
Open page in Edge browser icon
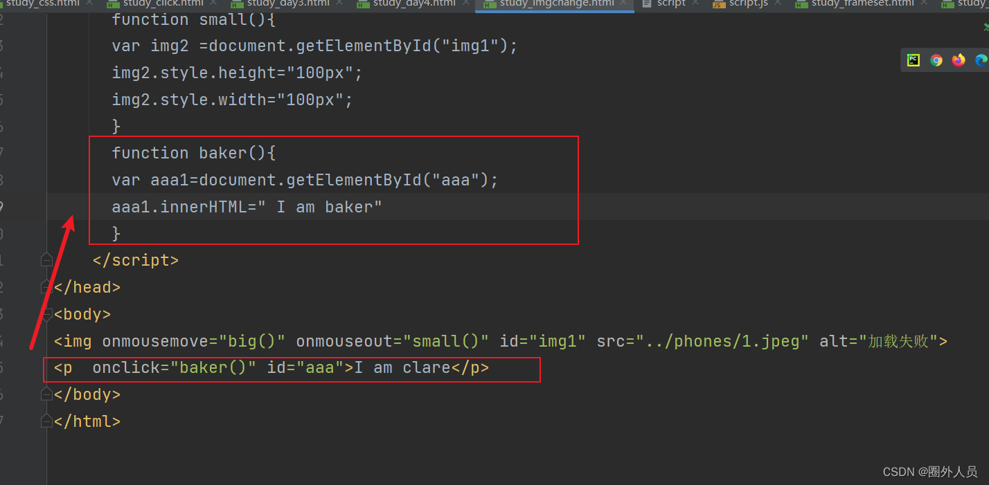(981, 60)
